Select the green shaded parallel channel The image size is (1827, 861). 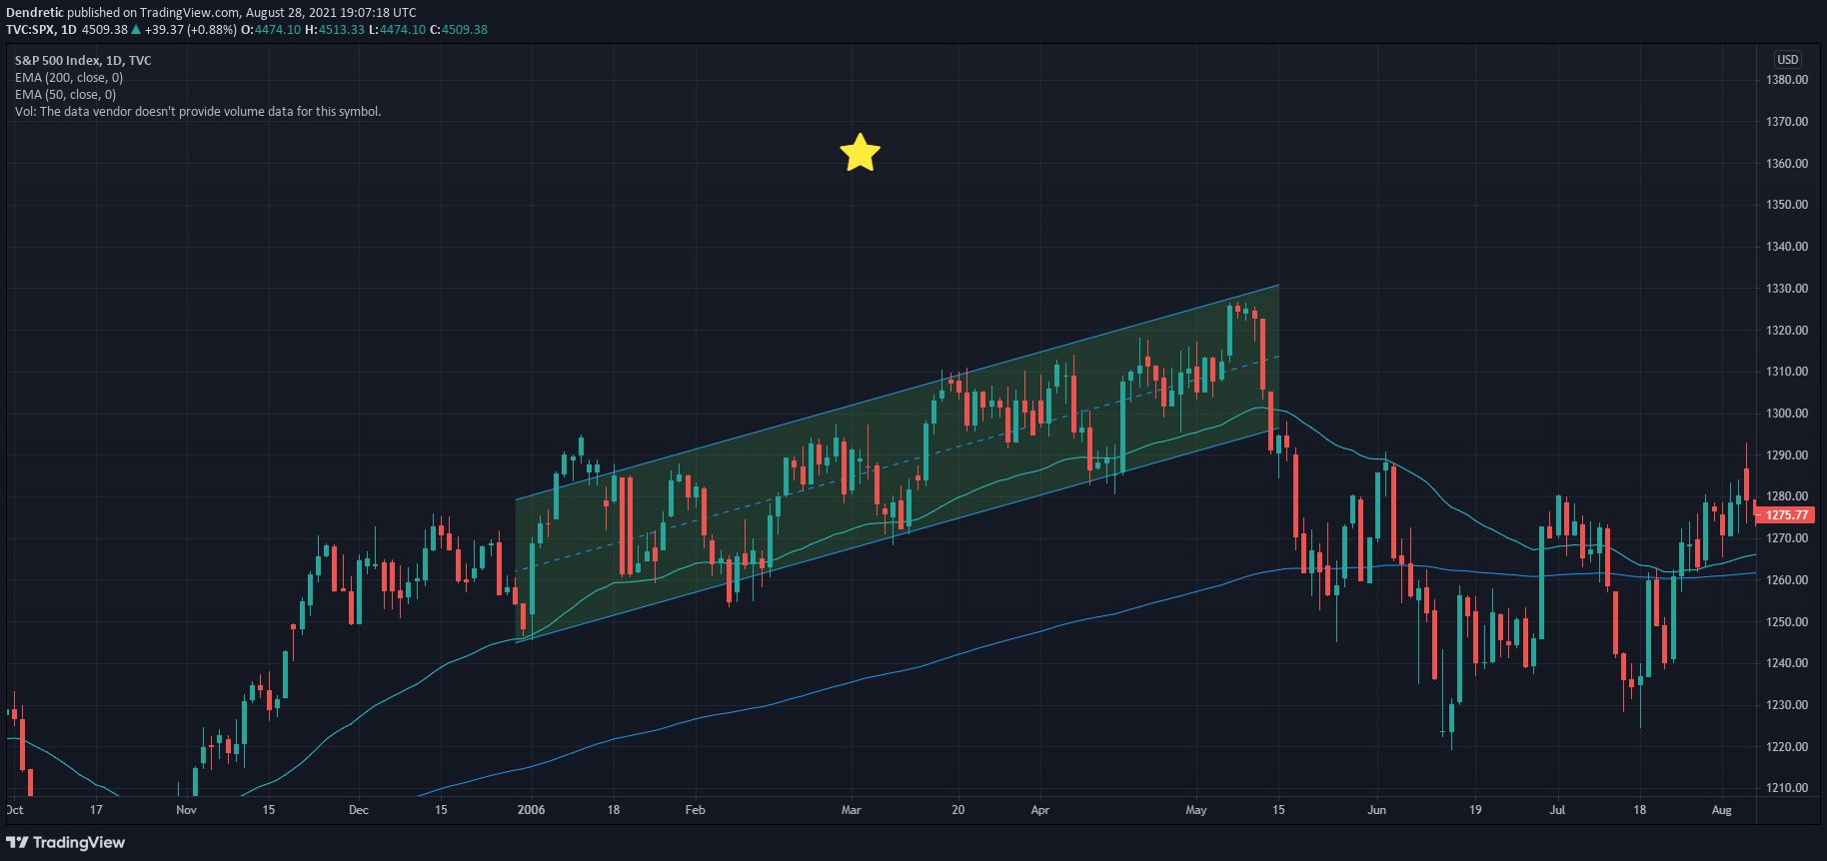(897, 463)
